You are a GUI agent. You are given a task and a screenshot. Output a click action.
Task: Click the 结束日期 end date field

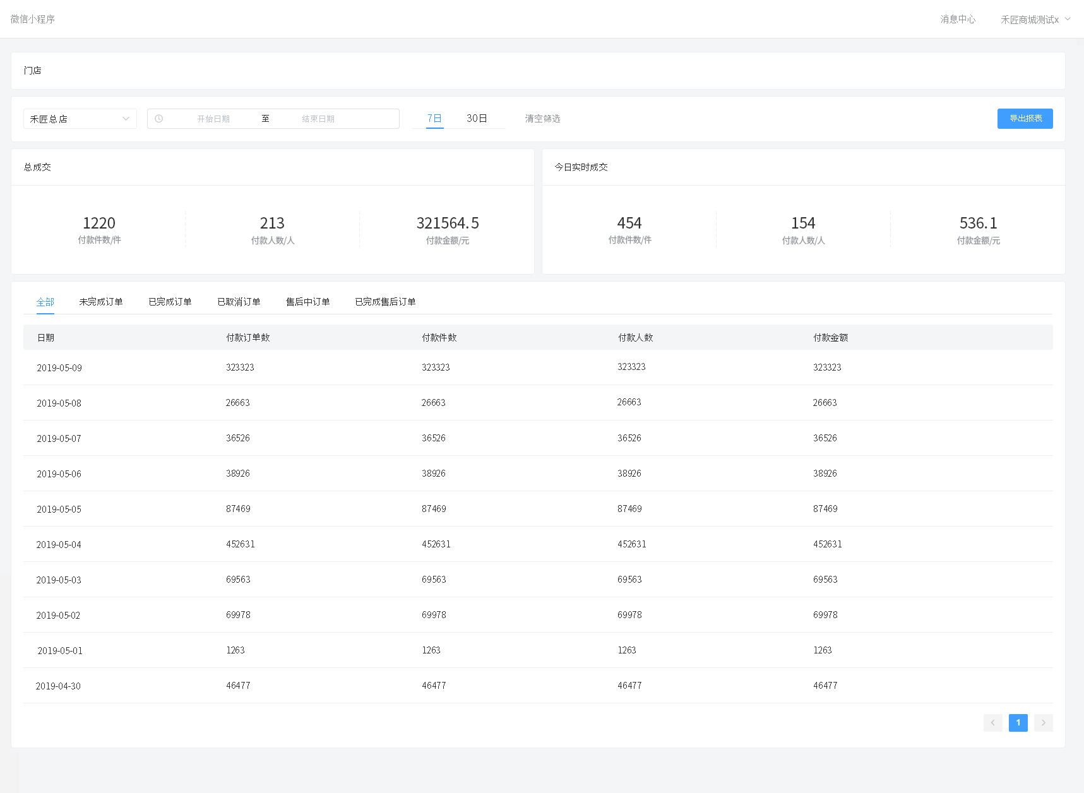[x=318, y=119]
